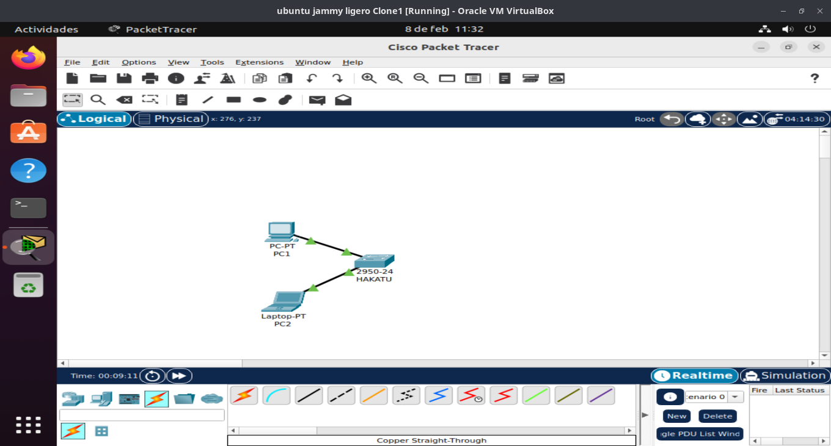Screen dimensions: 831x446
Task: Open the Ubuntu system status menu
Action: [787, 29]
